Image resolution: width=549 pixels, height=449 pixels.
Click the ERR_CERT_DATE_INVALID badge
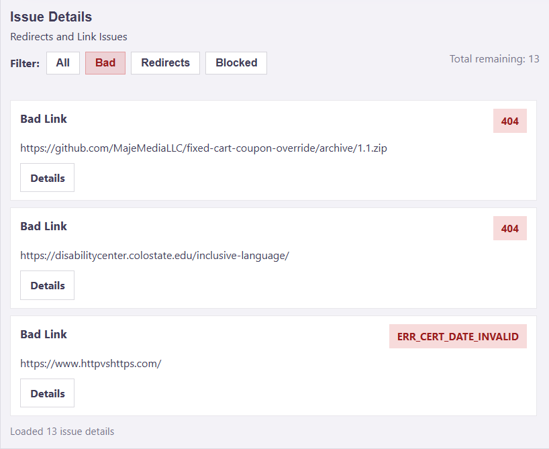[x=458, y=336]
